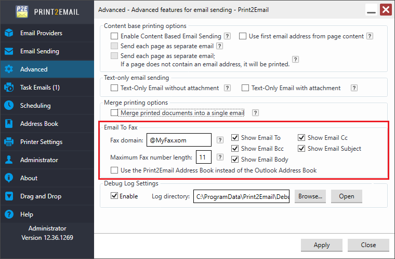Disable the debug log Enable checkbox
395x259 pixels.
coord(114,196)
